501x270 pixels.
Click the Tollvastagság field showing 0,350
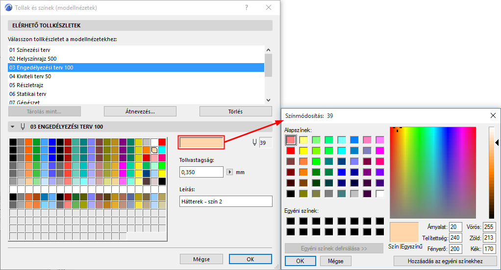(x=201, y=172)
